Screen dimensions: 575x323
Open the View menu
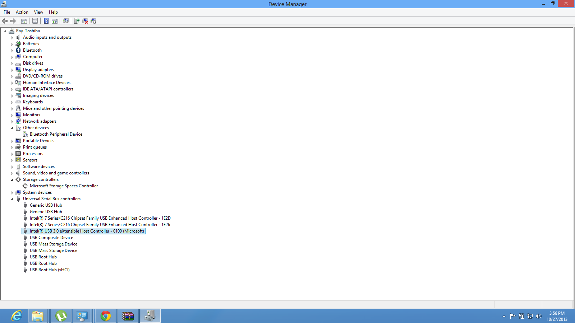38,12
